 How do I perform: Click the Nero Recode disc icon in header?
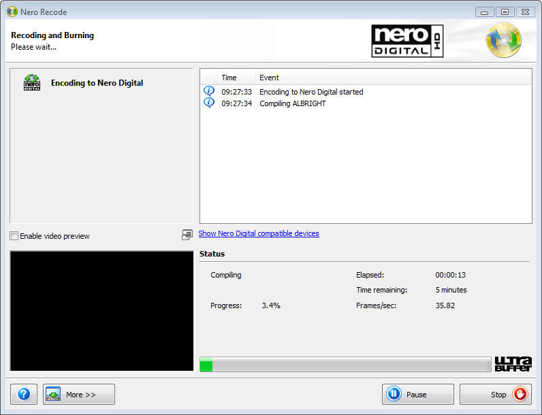(x=504, y=40)
